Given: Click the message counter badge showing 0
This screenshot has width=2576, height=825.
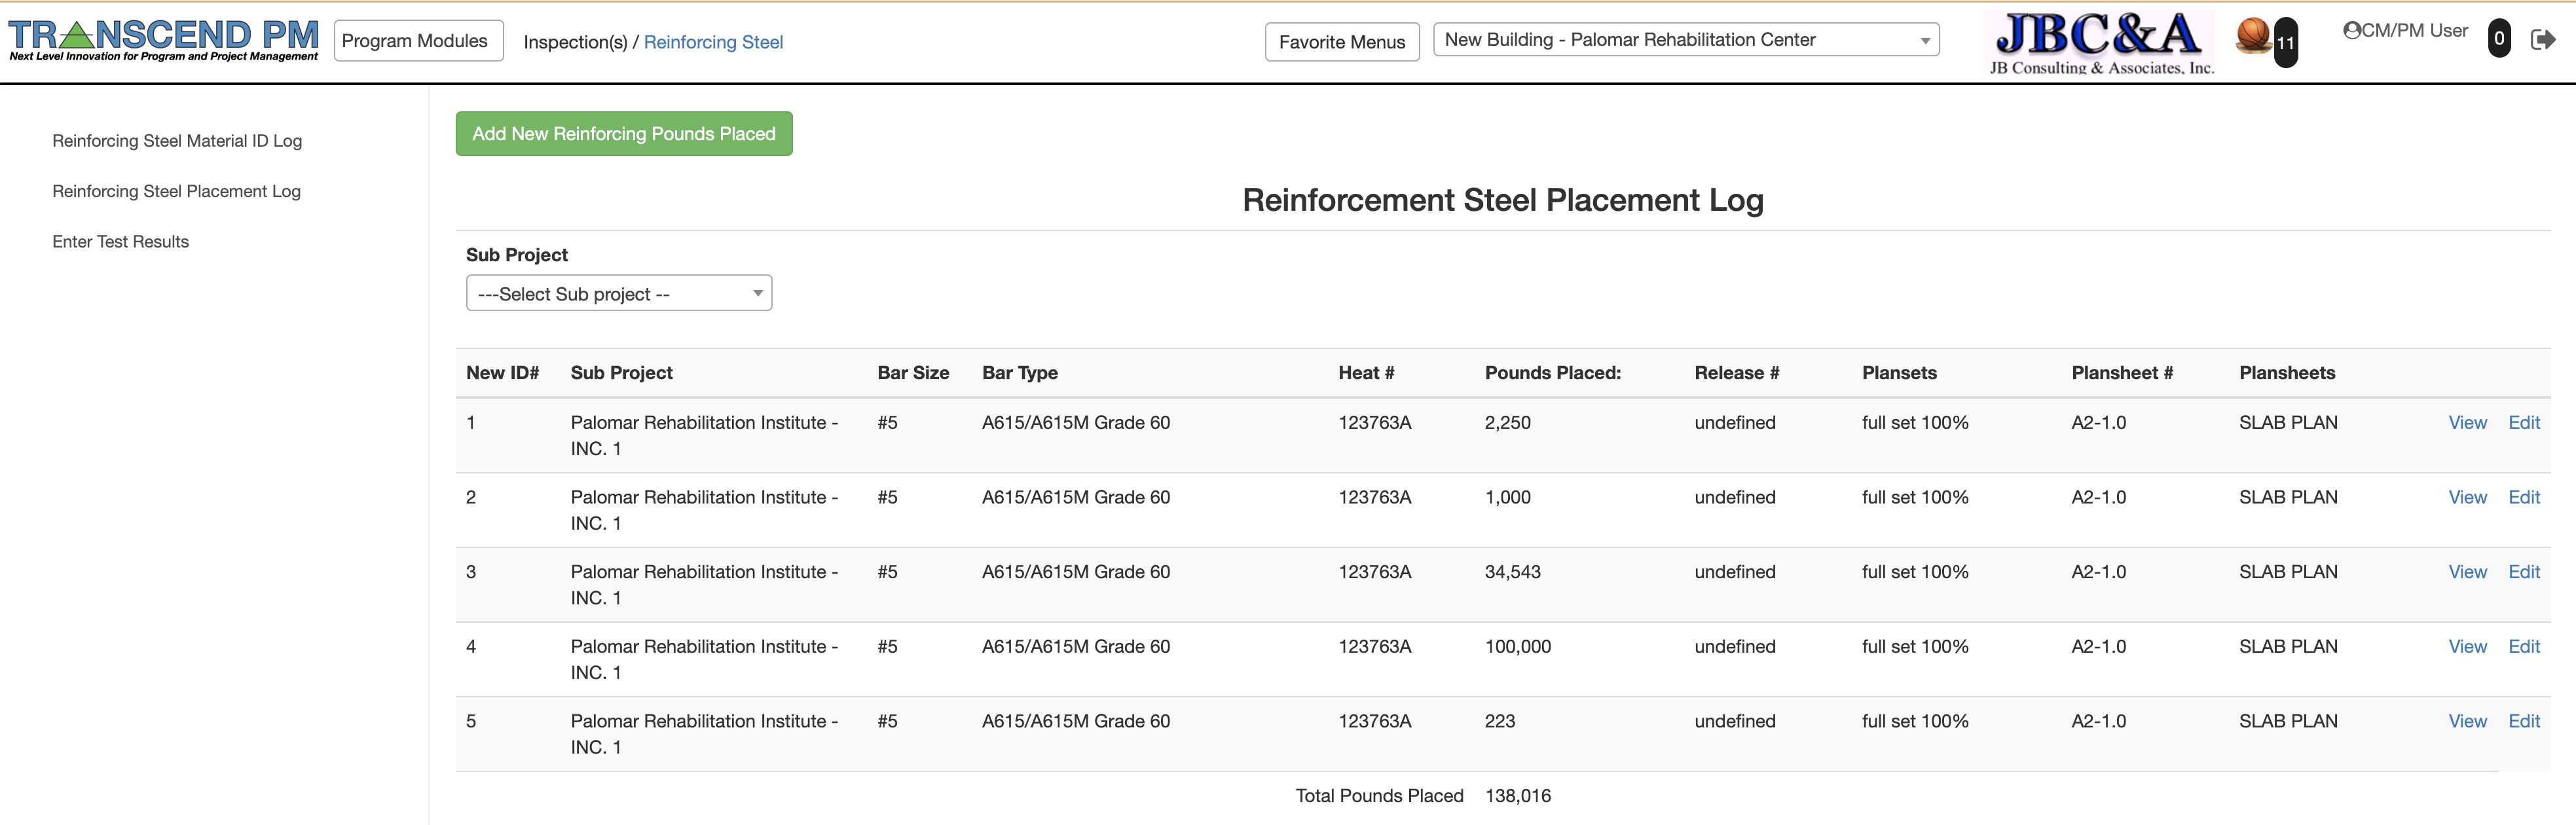Looking at the screenshot, I should tap(2498, 39).
